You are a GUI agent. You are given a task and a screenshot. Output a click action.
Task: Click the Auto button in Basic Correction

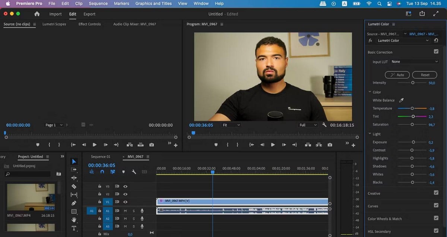click(397, 75)
